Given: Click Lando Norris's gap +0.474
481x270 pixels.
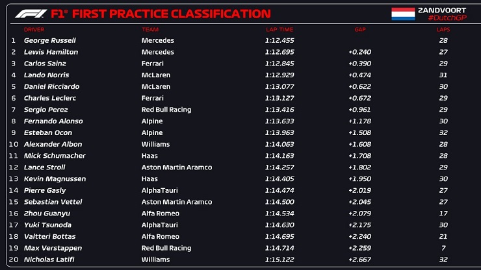Looking at the screenshot, I should tap(360, 75).
